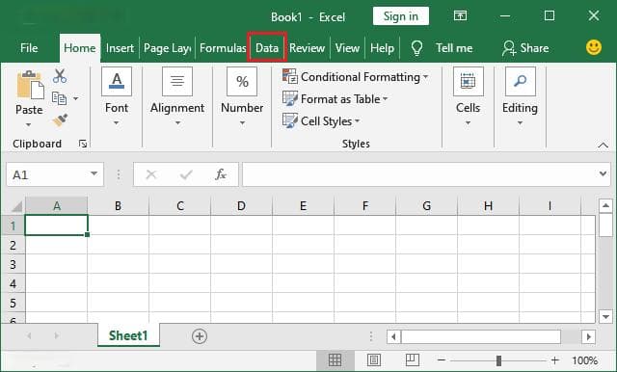Select row 3 header
This screenshot has height=372, width=617.
[x=13, y=264]
